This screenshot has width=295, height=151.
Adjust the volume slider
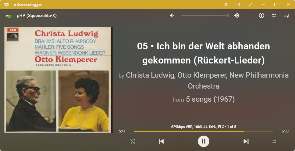pos(205,15)
